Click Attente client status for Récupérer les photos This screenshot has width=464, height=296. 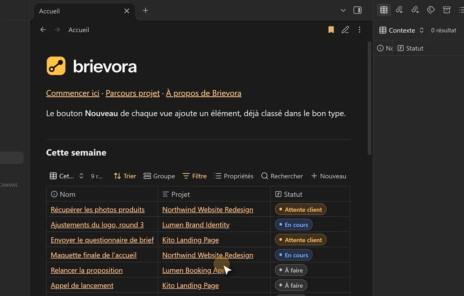click(x=300, y=209)
